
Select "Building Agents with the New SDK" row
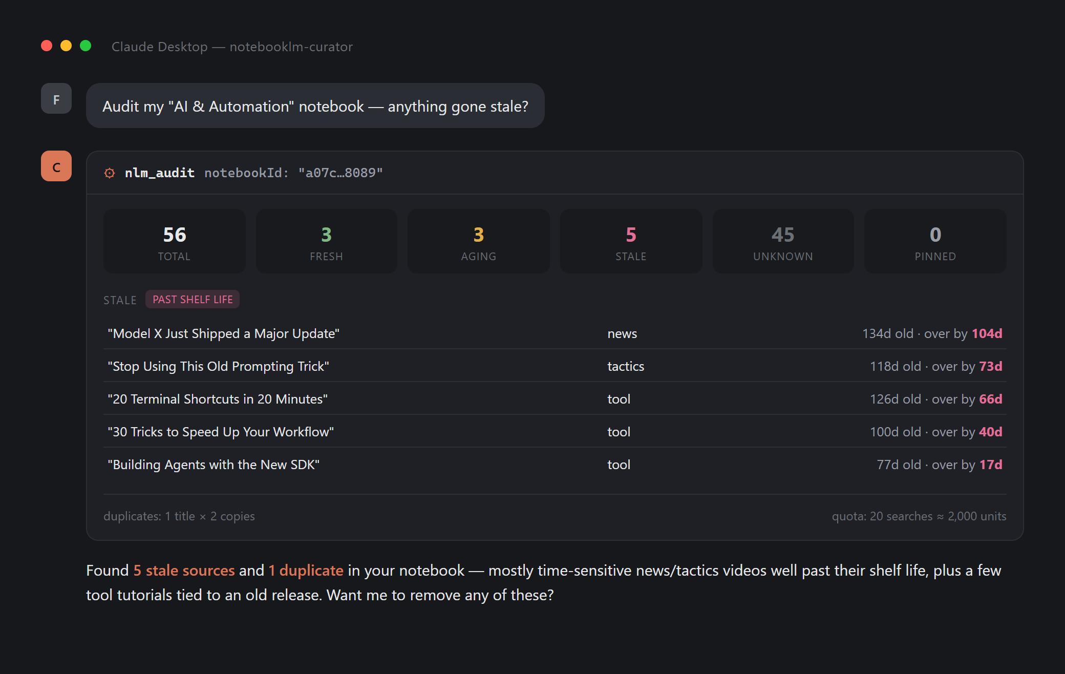pyautogui.click(x=555, y=465)
